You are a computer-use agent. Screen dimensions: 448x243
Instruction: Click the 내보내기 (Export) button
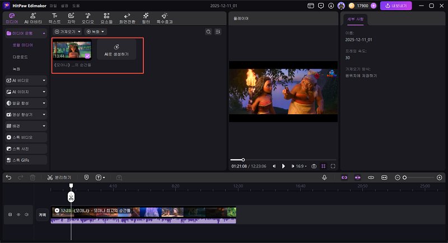(x=396, y=6)
